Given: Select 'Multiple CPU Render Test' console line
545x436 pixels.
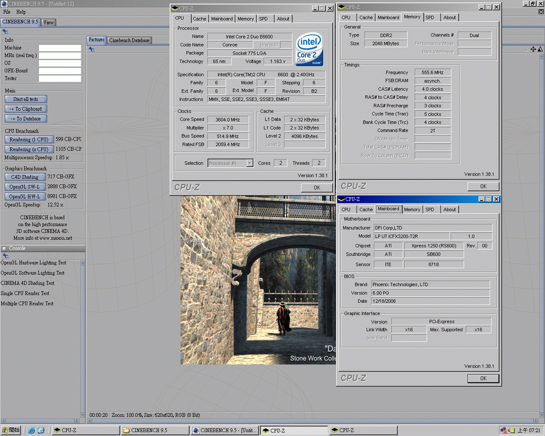Looking at the screenshot, I should [27, 304].
